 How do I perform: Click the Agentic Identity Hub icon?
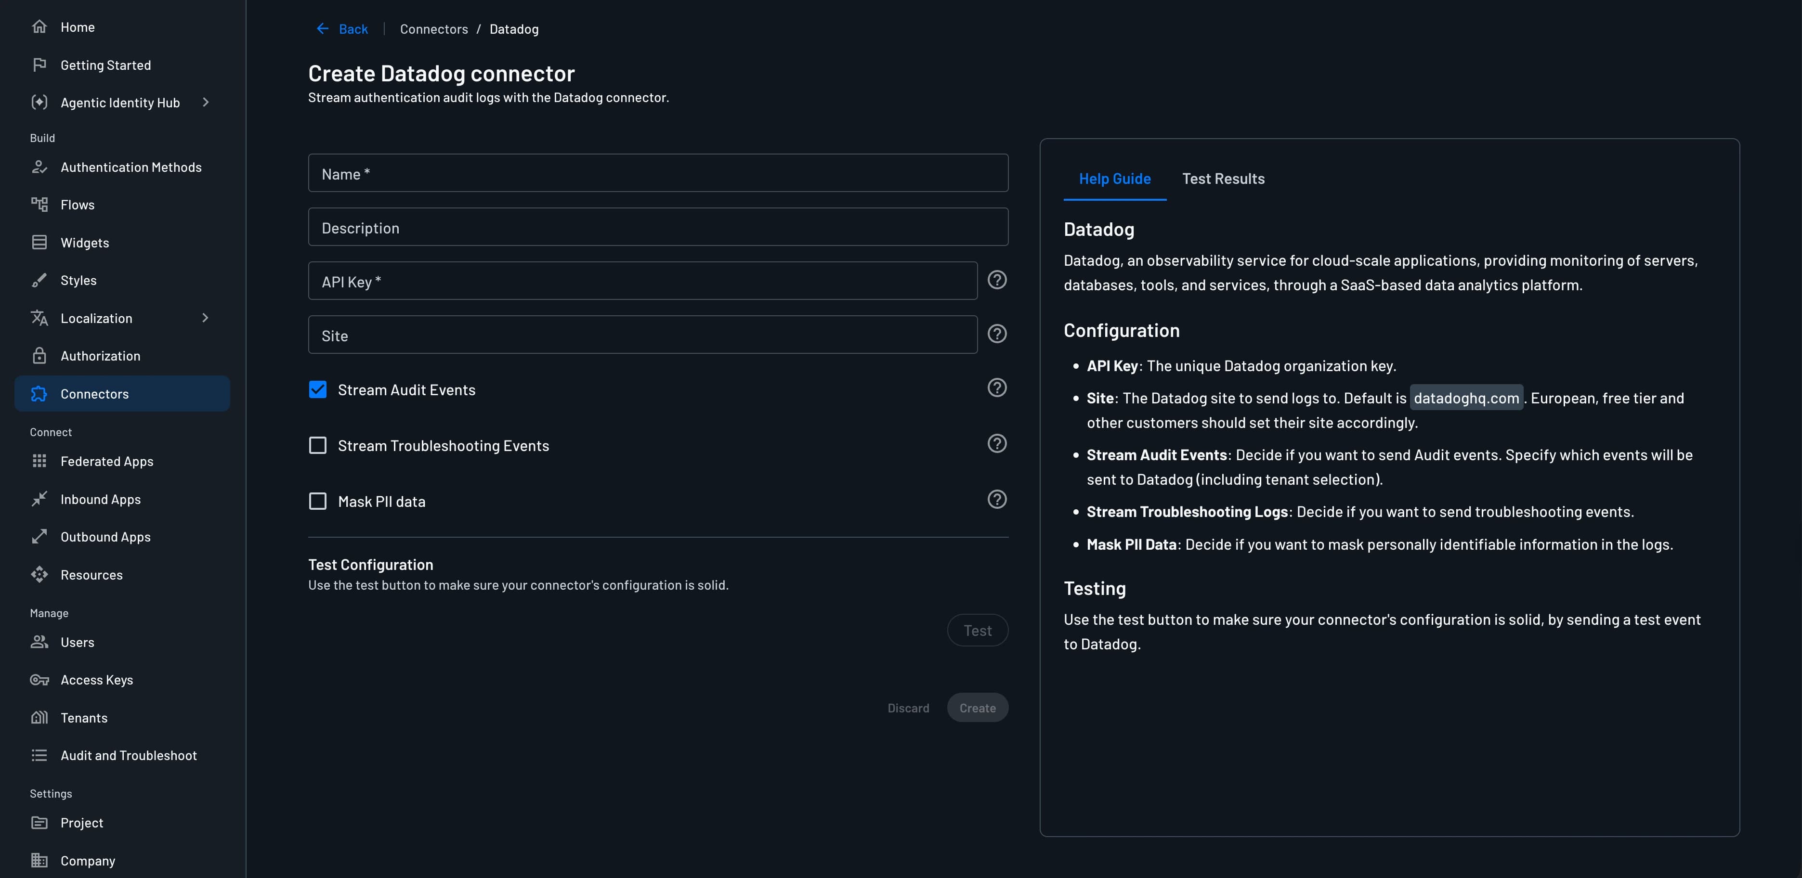click(39, 102)
